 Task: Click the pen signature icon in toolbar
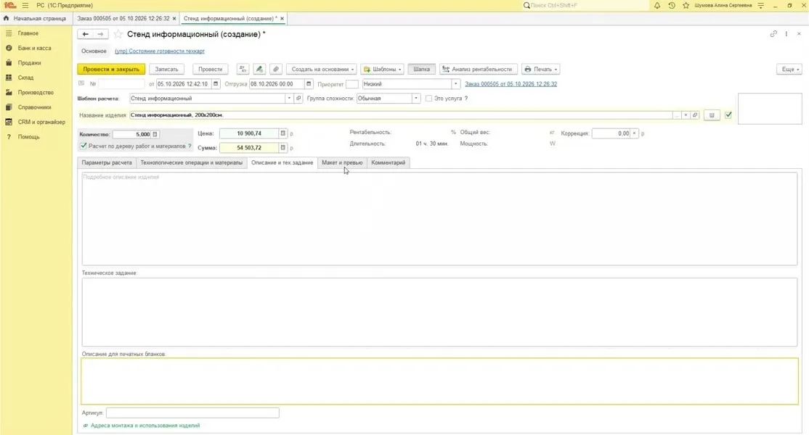pos(259,69)
